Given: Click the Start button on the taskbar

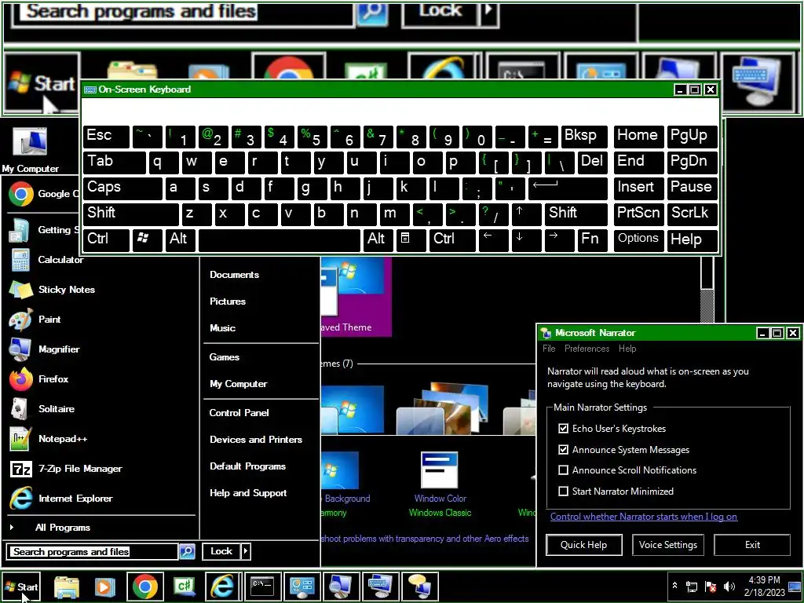Looking at the screenshot, I should point(21,587).
